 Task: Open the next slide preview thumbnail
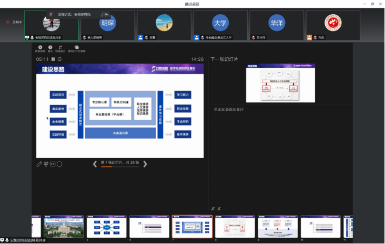click(x=280, y=83)
